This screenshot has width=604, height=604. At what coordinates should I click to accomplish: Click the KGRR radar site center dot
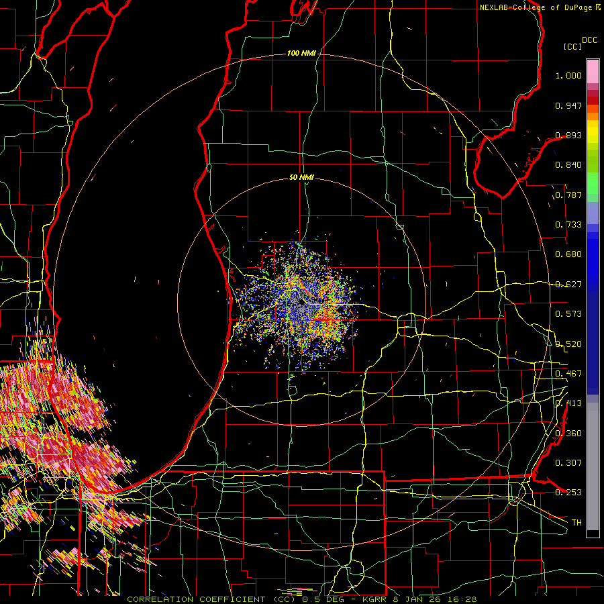coord(301,303)
